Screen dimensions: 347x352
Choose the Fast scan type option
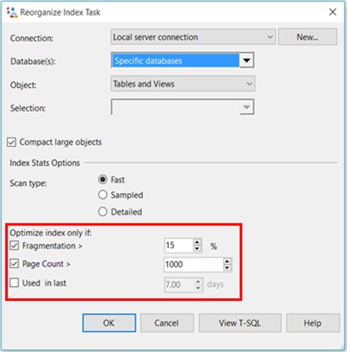coord(103,179)
